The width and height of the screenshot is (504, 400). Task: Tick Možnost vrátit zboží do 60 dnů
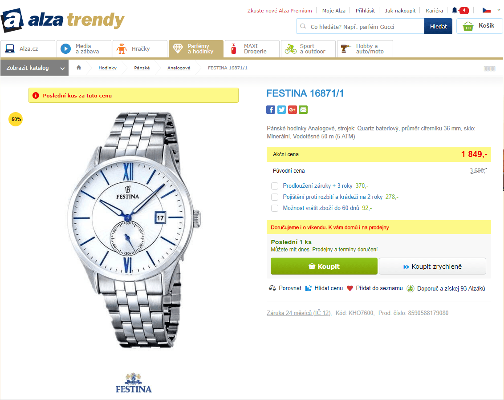click(x=275, y=208)
